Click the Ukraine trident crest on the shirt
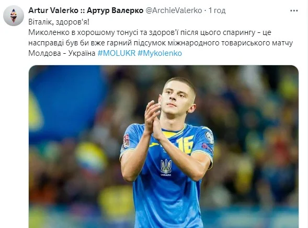Image resolution: width=308 pixels, height=228 pixels. 166,167
